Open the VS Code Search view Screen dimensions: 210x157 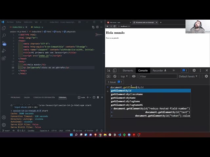4,36
